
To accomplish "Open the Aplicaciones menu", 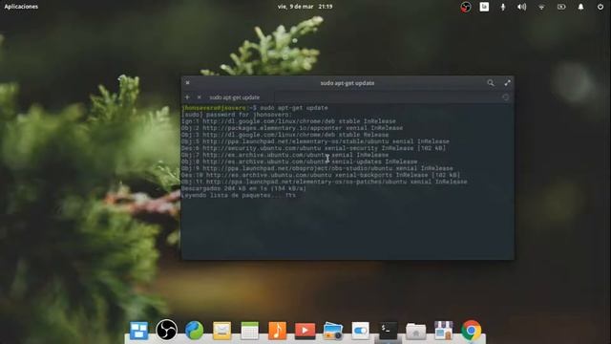I will 21,7.
